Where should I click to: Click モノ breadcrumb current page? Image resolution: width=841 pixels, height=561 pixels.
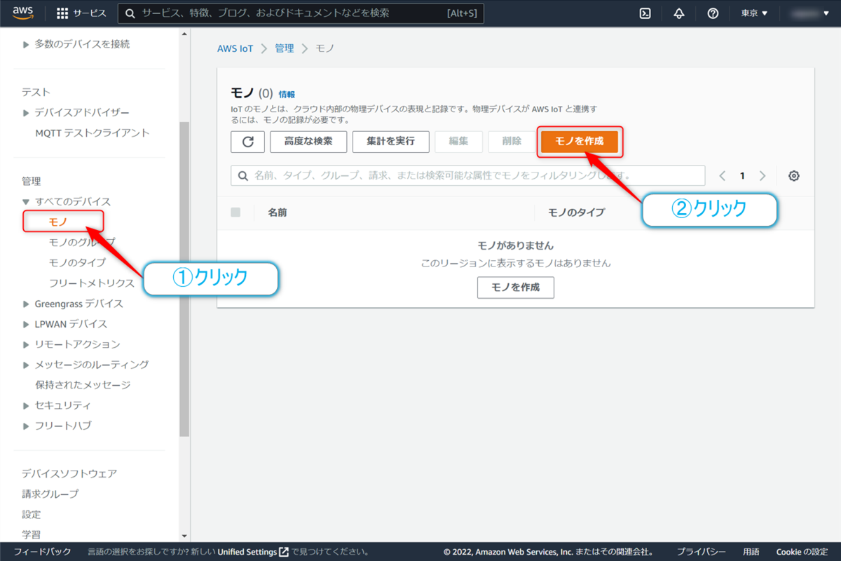pyautogui.click(x=325, y=48)
